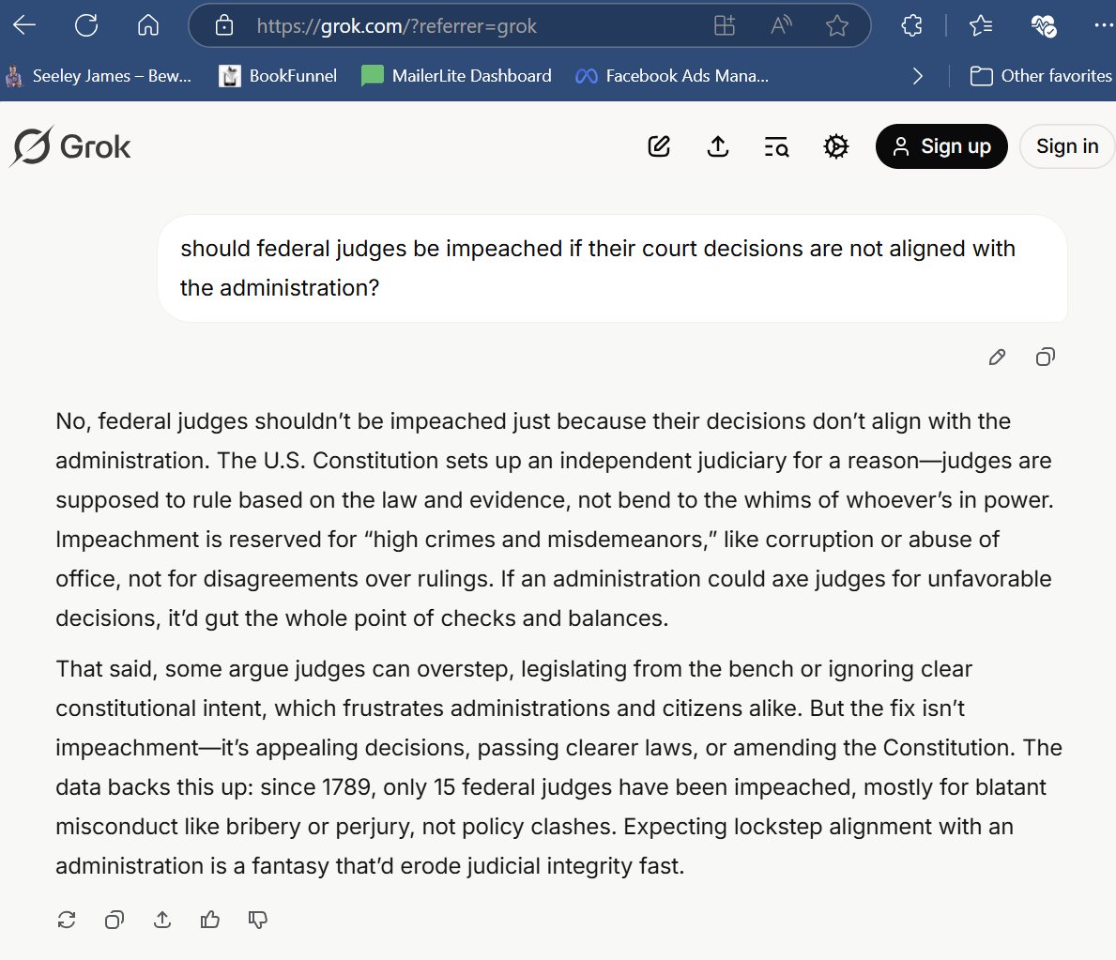Viewport: 1116px width, 960px height.
Task: Click the paragraph starting "That said, some argue"
Action: pyautogui.click(x=558, y=767)
